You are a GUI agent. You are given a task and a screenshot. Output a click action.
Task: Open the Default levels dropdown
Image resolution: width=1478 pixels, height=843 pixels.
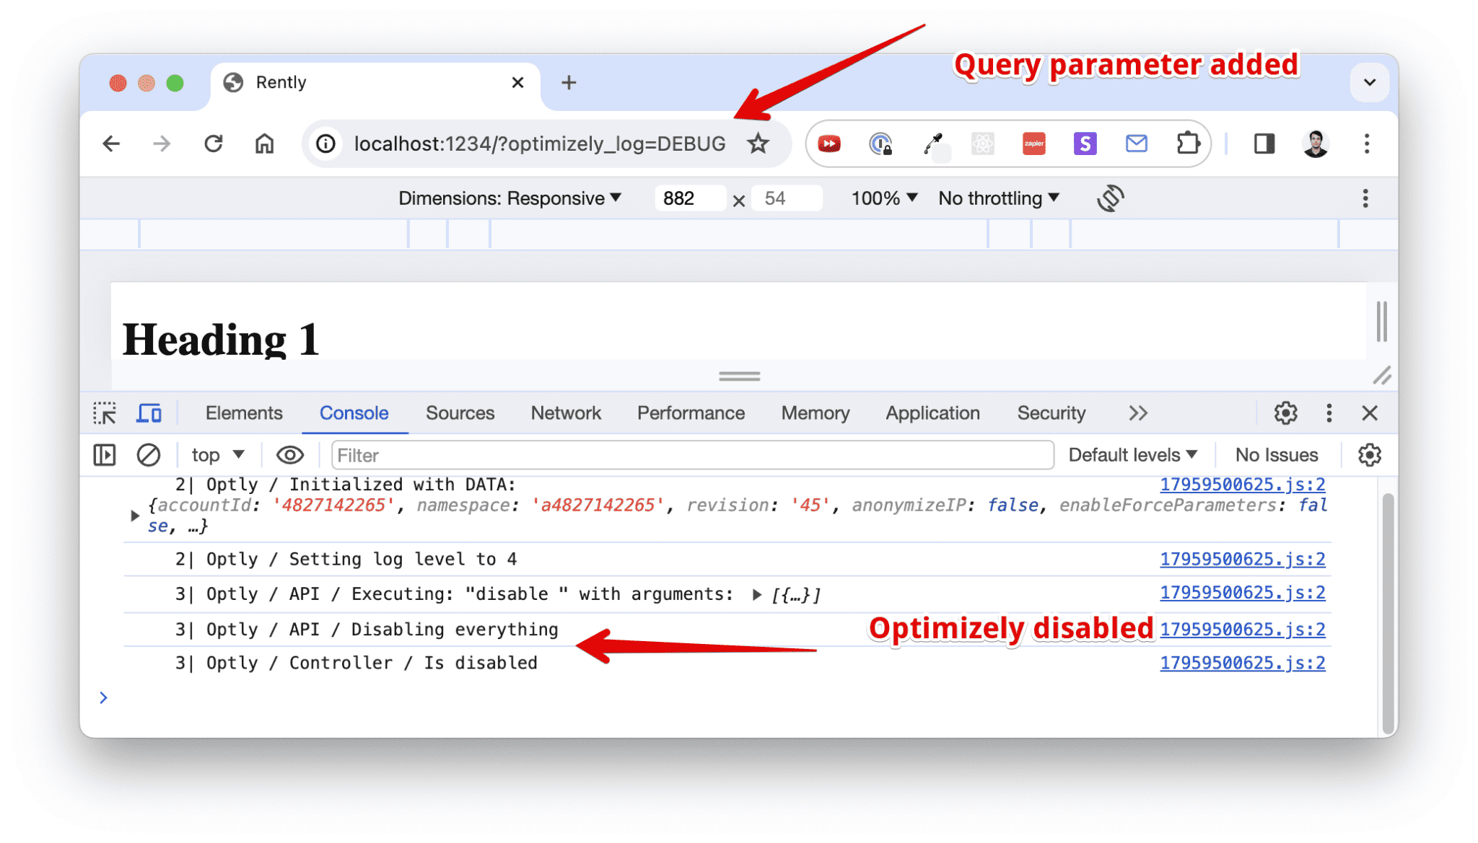coord(1133,454)
